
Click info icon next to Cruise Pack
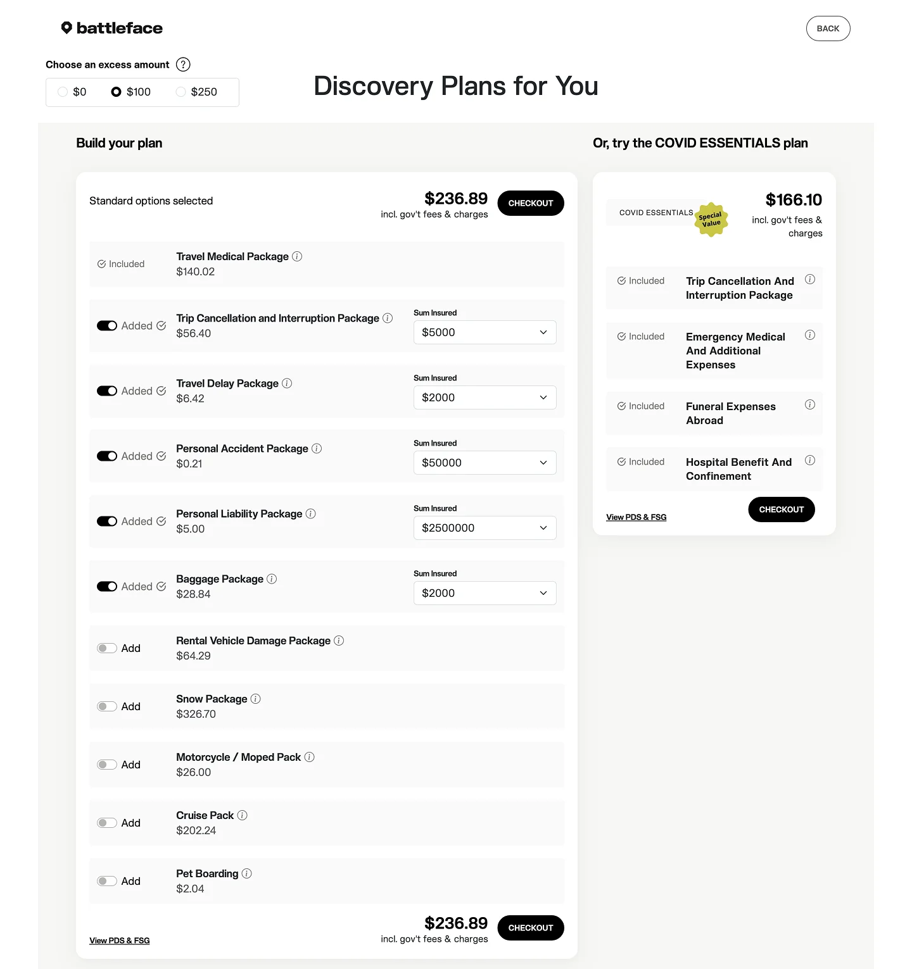point(242,815)
